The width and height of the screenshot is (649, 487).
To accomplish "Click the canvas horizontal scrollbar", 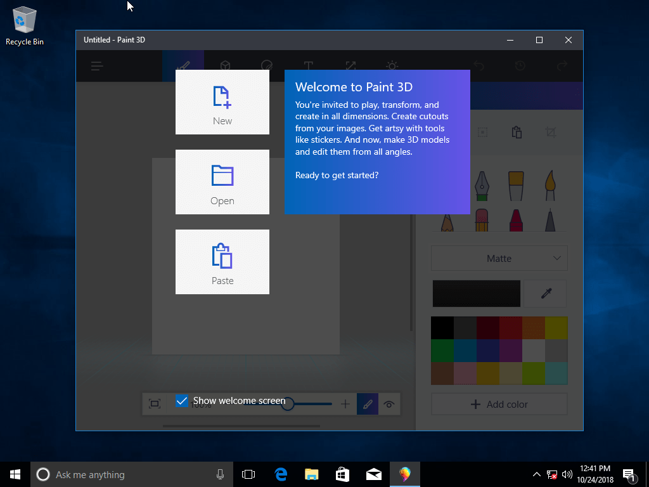I will (241, 425).
